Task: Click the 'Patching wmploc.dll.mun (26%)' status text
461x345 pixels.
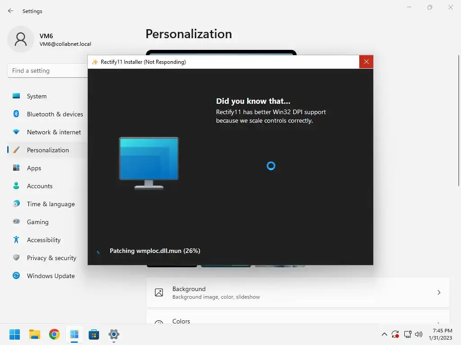Action: [155, 251]
